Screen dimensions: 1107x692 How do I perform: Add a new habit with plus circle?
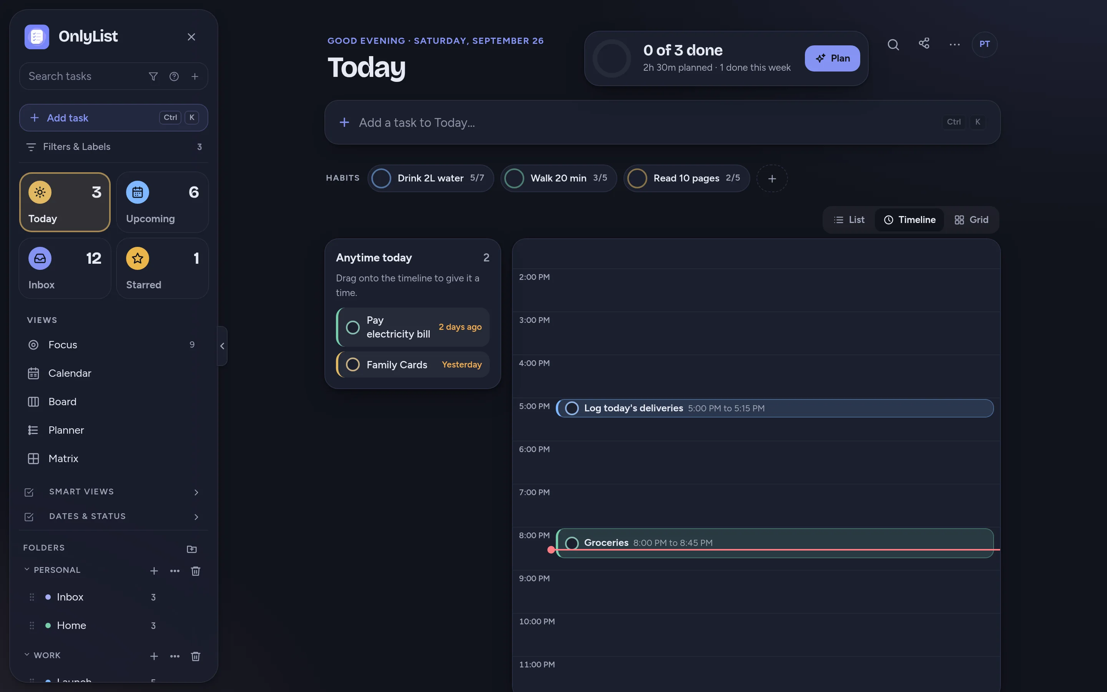coord(772,178)
